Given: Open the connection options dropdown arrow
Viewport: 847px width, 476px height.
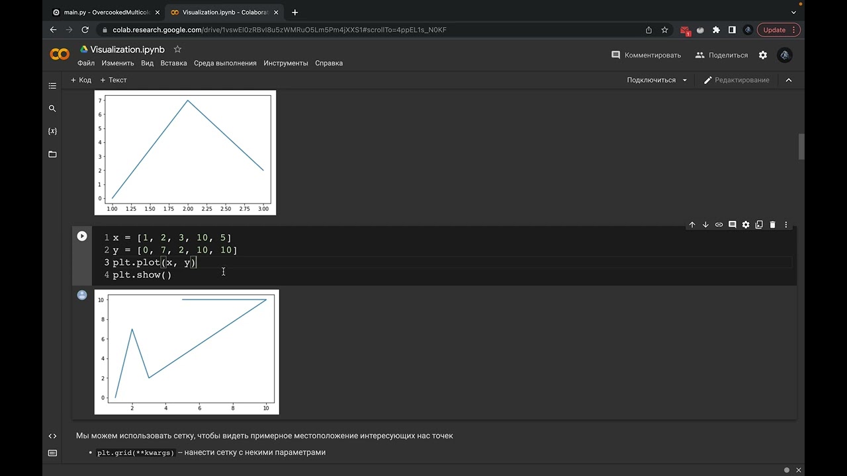Looking at the screenshot, I should [x=685, y=80].
